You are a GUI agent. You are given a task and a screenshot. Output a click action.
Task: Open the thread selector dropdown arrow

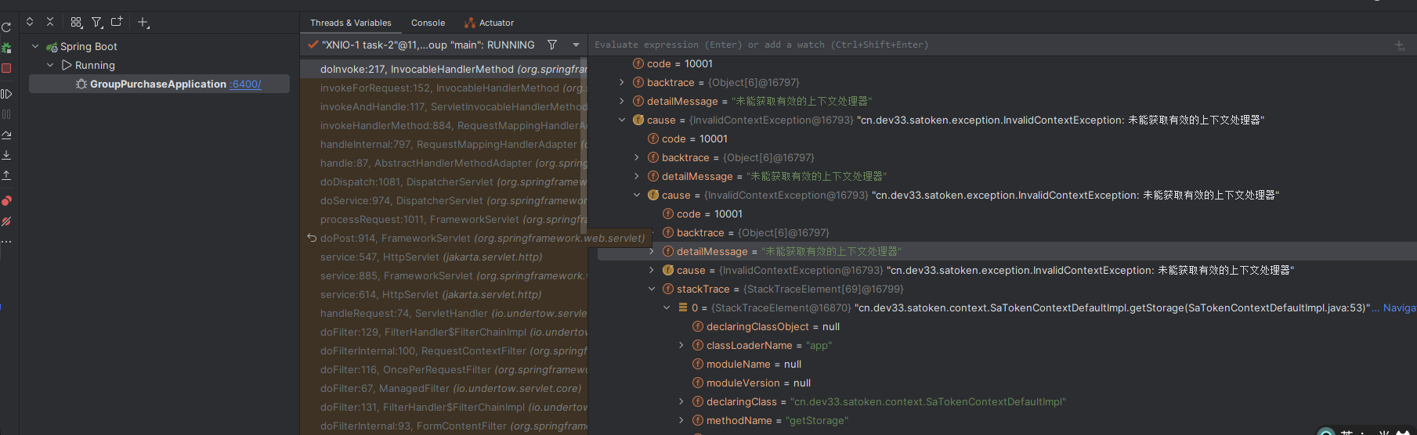[576, 45]
